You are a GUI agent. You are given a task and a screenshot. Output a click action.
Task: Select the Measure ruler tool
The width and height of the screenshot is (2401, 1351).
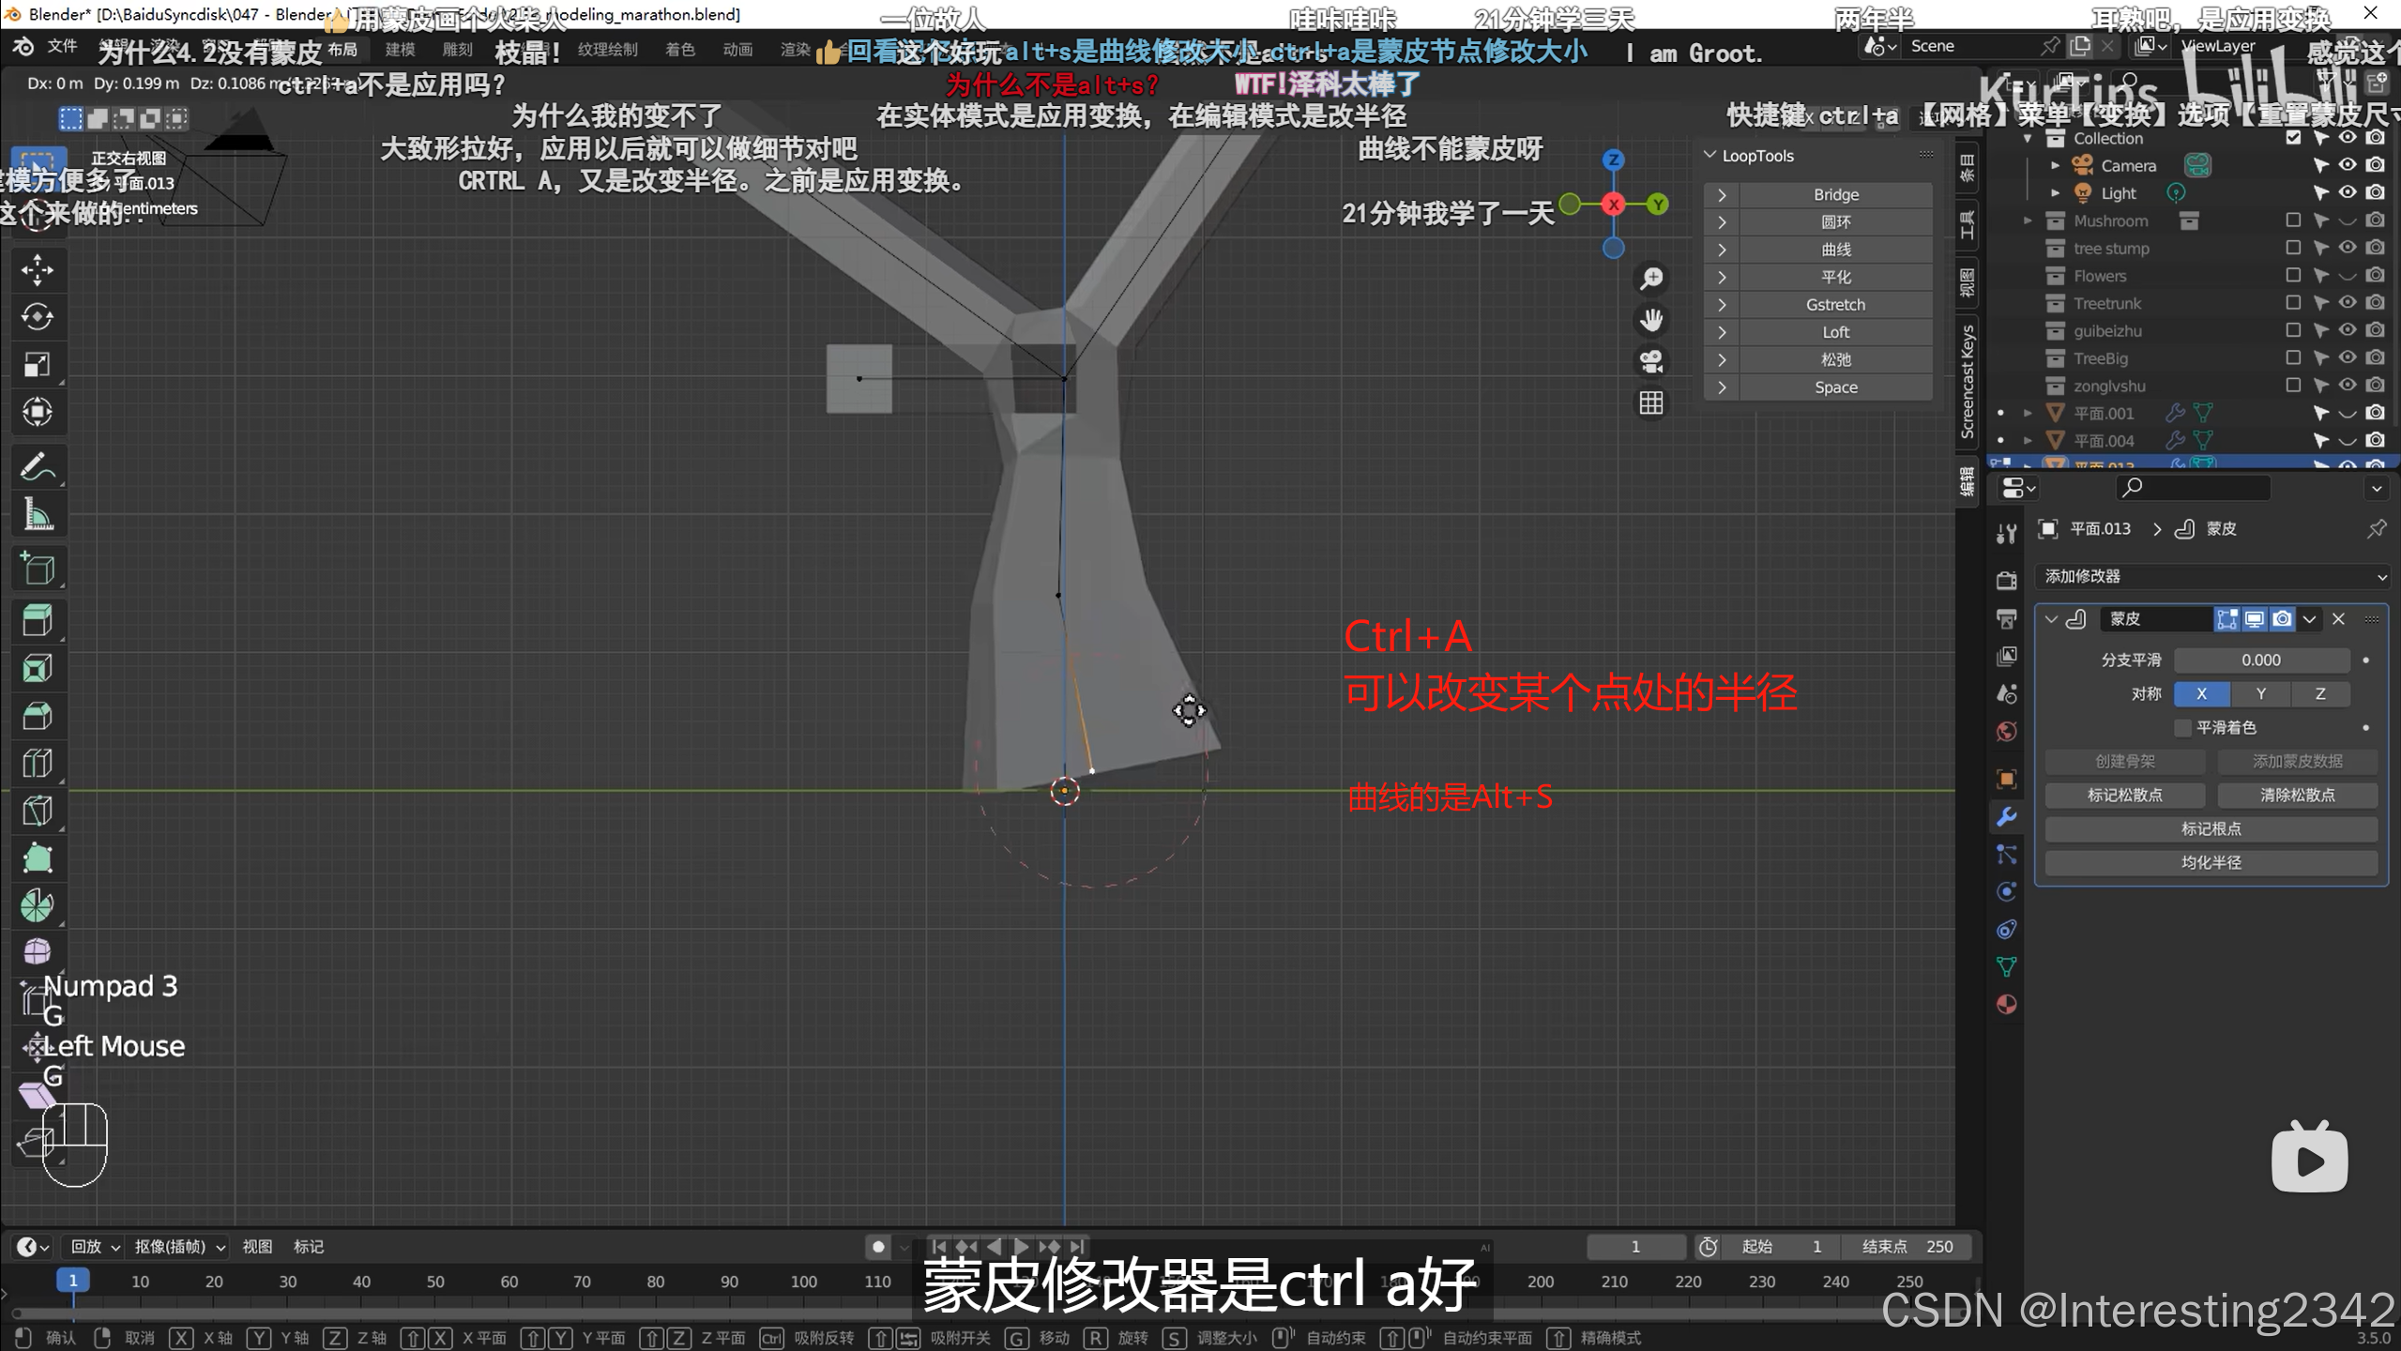(x=38, y=515)
